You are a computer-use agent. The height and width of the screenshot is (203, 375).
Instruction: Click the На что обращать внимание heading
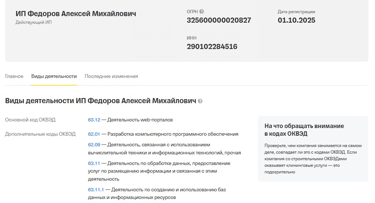(304, 129)
